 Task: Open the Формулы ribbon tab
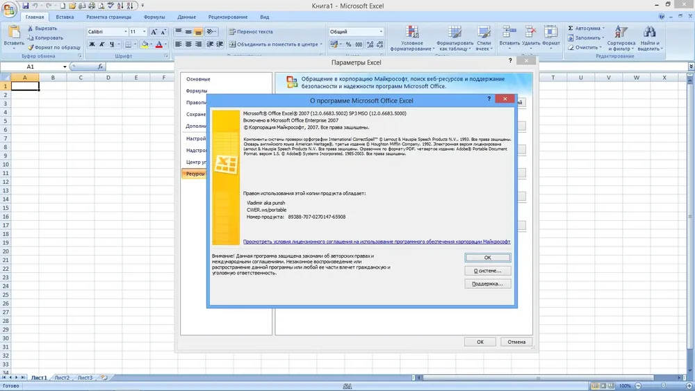click(154, 17)
